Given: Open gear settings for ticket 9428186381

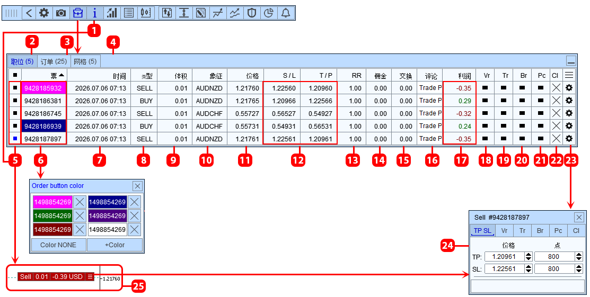Looking at the screenshot, I should pos(569,101).
